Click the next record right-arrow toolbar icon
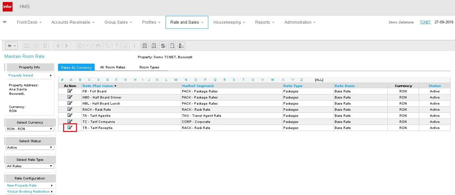455x195 pixels. (67, 46)
